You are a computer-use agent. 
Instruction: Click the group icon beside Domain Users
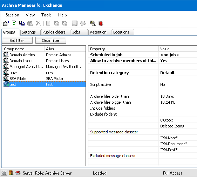click(6, 60)
